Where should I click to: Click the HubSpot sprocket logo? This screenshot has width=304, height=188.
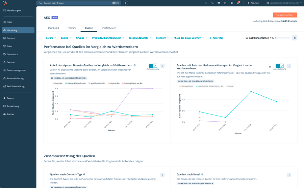tap(5, 3)
